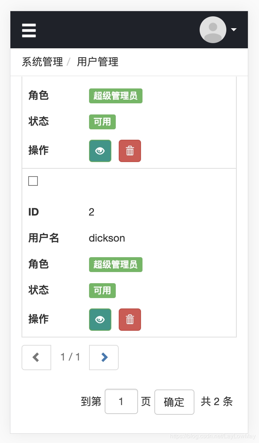Click the 可用 status badge of dickson
The height and width of the screenshot is (443, 259).
pos(102,291)
